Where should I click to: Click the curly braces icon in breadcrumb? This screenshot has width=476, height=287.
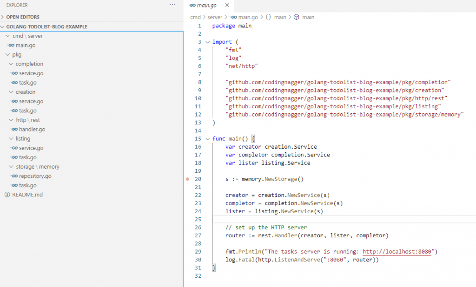point(268,17)
